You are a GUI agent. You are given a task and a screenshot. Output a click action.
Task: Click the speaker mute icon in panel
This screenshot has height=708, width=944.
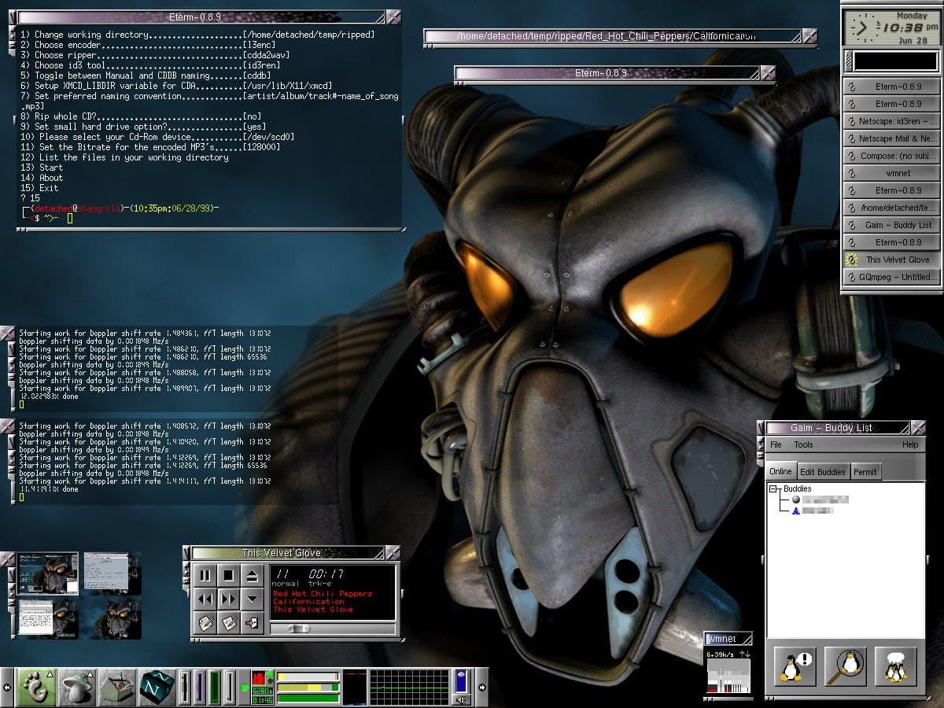(x=462, y=699)
